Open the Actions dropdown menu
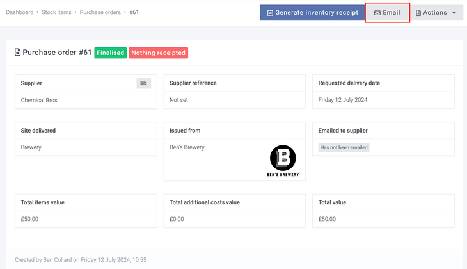 pyautogui.click(x=436, y=13)
